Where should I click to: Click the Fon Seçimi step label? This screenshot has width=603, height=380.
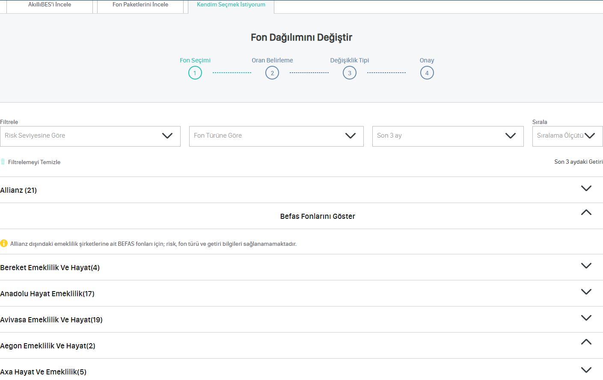pyautogui.click(x=195, y=60)
